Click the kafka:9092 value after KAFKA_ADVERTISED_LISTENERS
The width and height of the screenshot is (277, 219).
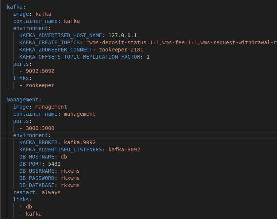[x=124, y=150]
